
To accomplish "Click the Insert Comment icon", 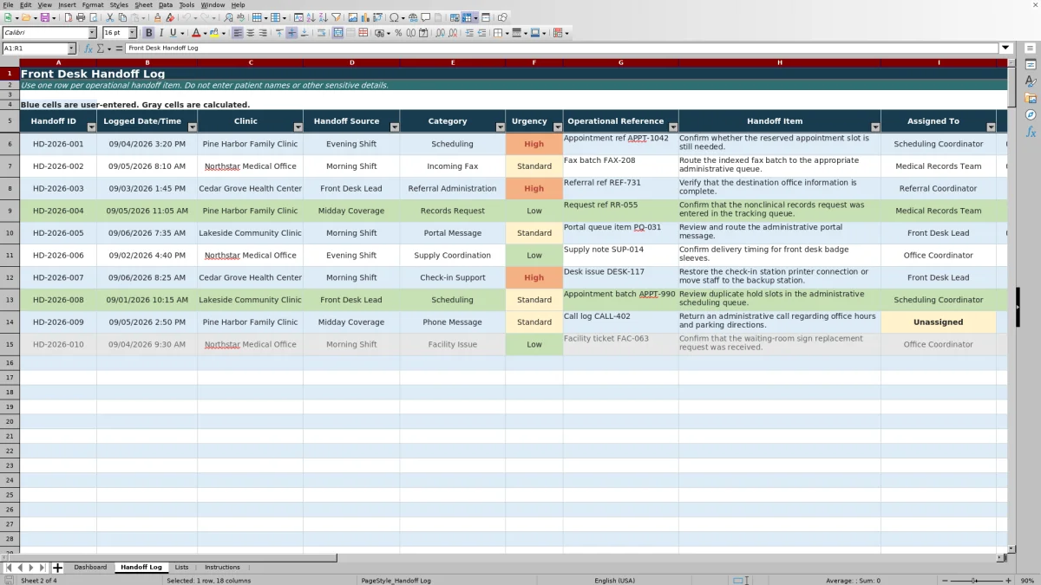I will (425, 17).
